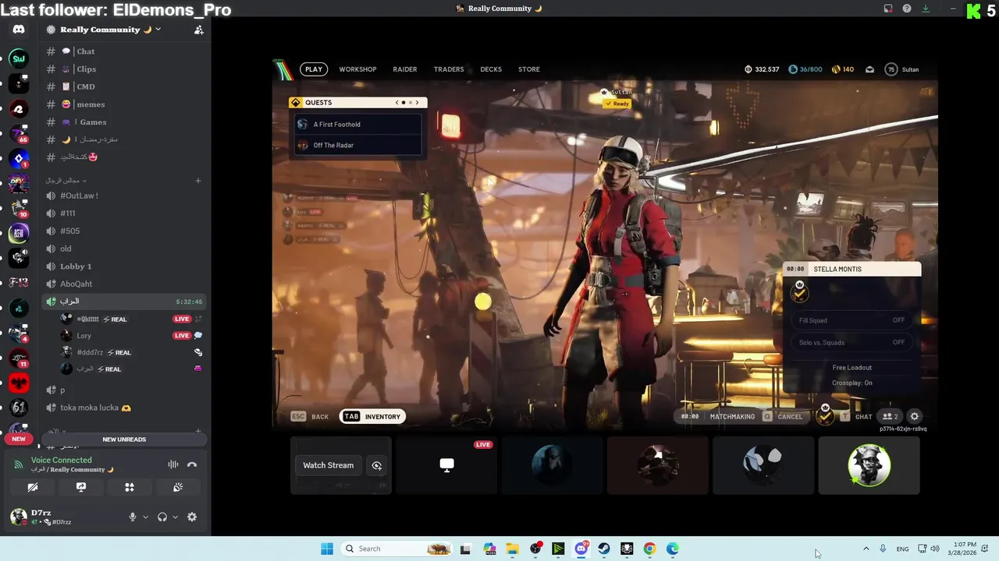Image resolution: width=999 pixels, height=561 pixels.
Task: Open the PLAY tab in game
Action: [x=314, y=69]
